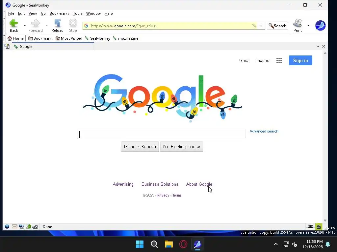The image size is (337, 252).
Task: Open Advanced search link
Action: click(264, 131)
